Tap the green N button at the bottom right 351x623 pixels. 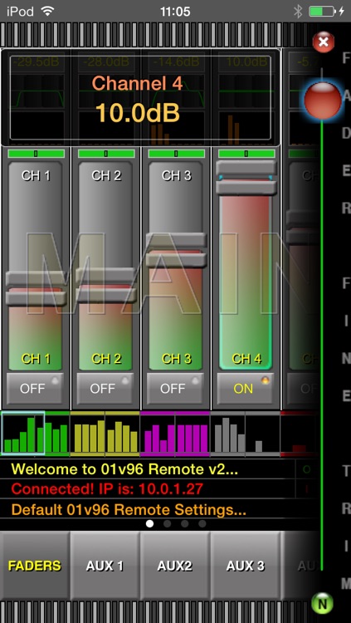[323, 605]
